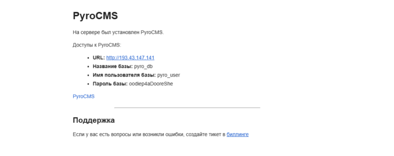This screenshot has width=394, height=156.
Task: Follow the blue PyroCMS link below the list
Action: point(84,96)
